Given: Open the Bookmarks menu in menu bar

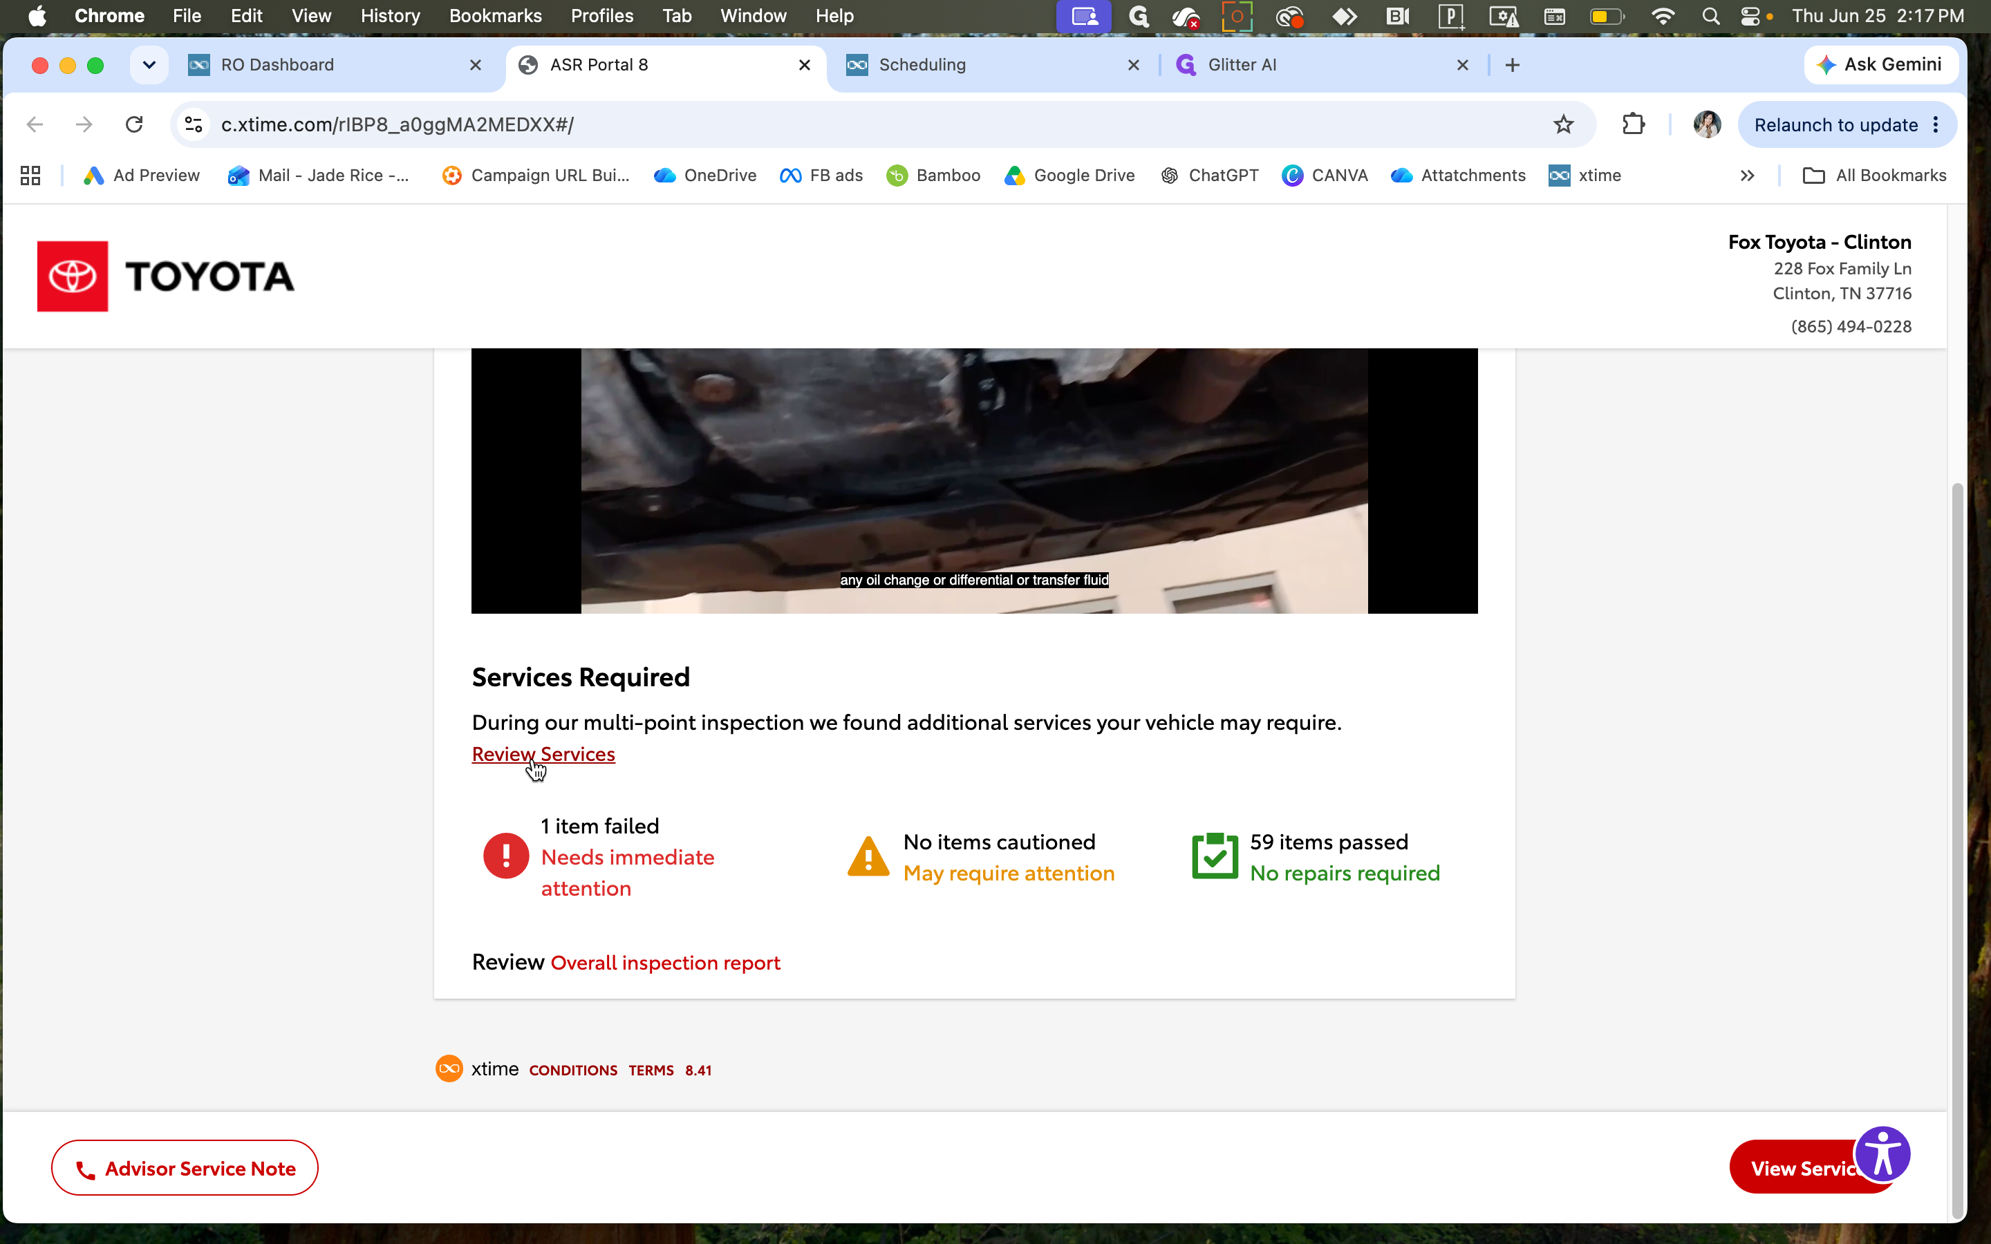Looking at the screenshot, I should 494,16.
